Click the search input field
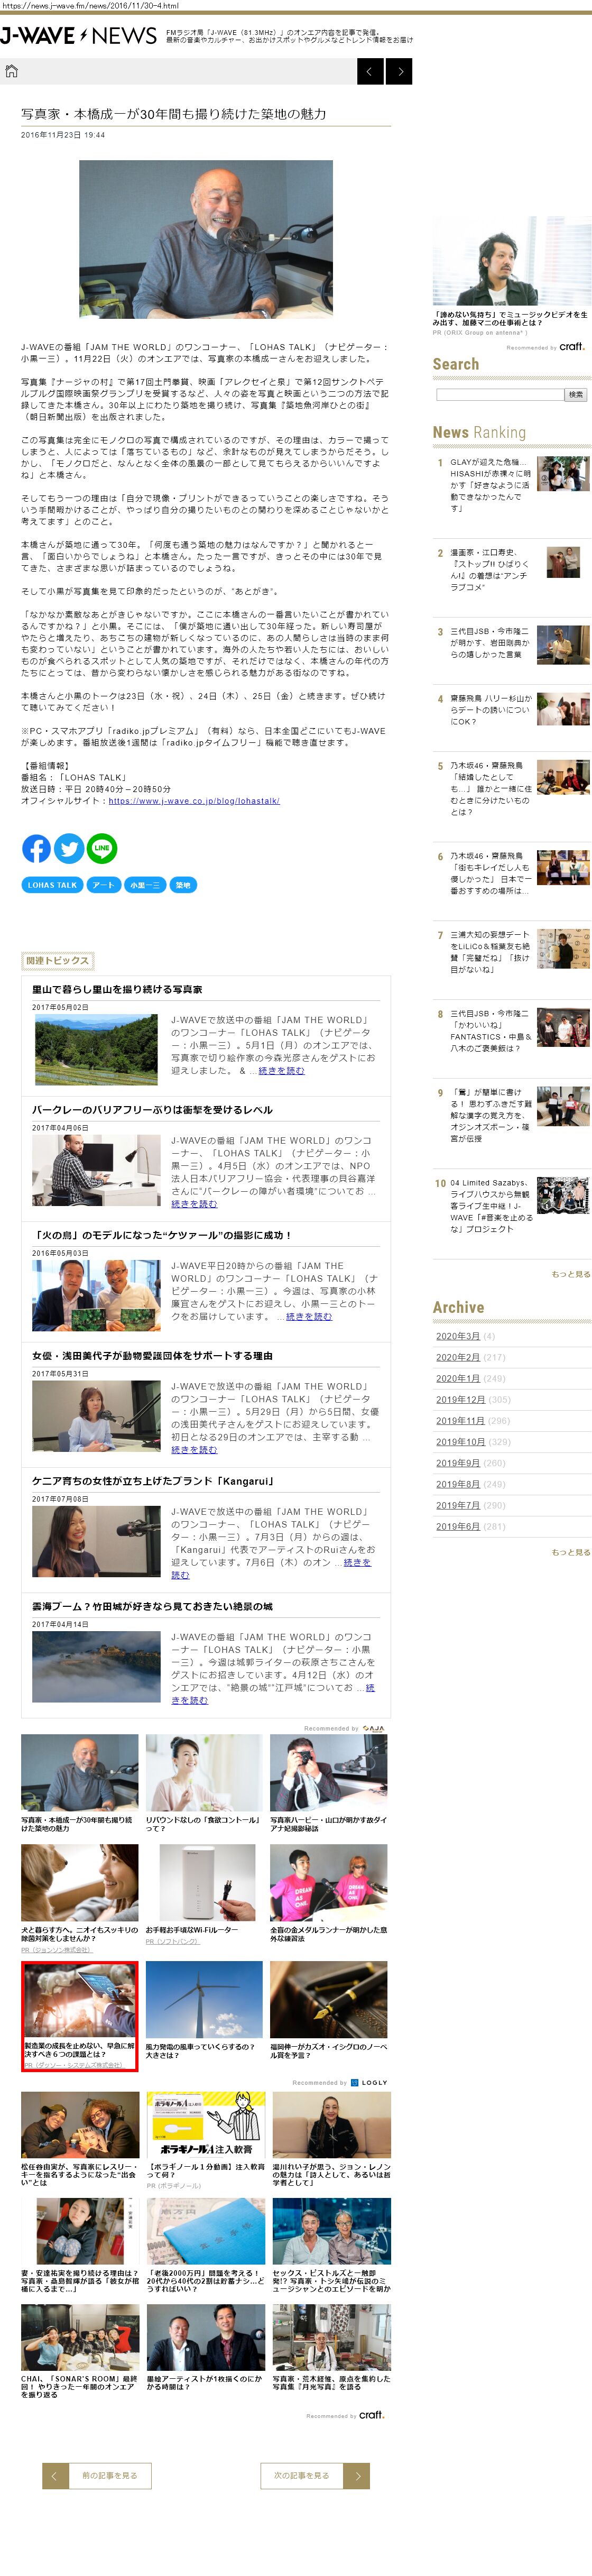 point(500,395)
